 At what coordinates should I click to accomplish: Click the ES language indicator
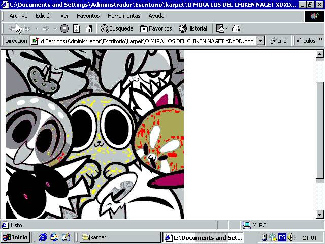point(282,237)
